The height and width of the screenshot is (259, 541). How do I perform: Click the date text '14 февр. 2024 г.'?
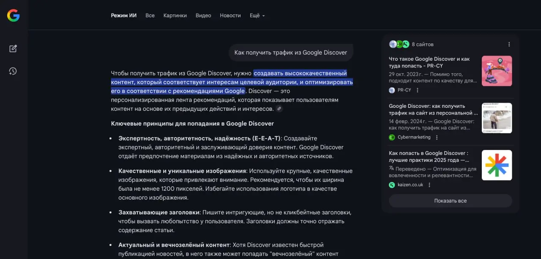[x=408, y=121]
